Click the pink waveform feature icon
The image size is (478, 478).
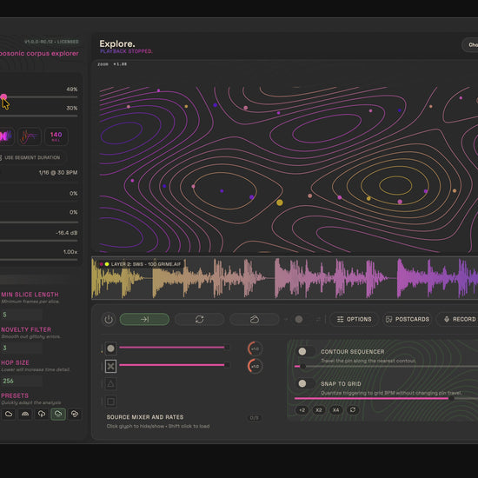[6, 136]
